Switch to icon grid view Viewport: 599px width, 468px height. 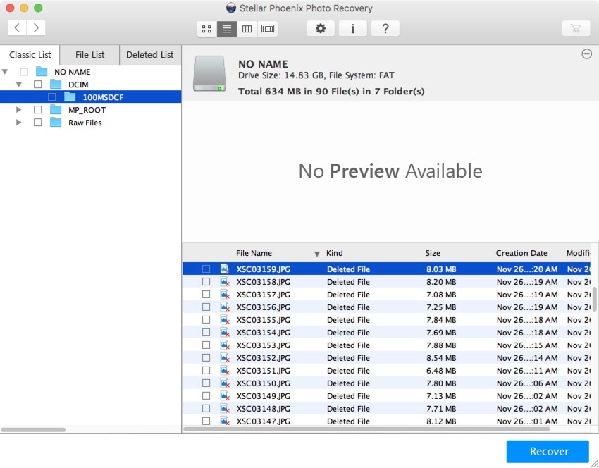tap(206, 29)
